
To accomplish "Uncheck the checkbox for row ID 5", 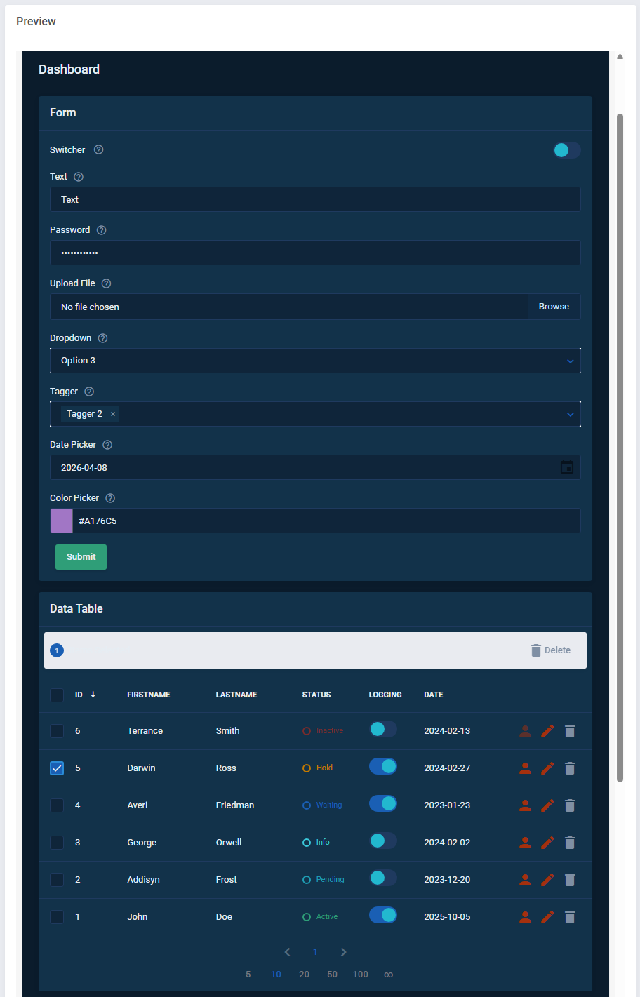I will (57, 768).
